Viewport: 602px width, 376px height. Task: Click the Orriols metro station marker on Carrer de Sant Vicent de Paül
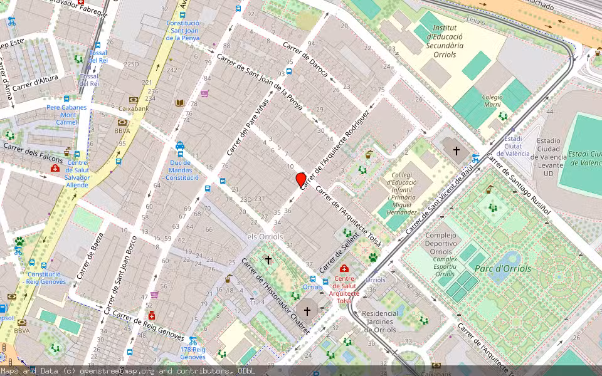pos(375,271)
